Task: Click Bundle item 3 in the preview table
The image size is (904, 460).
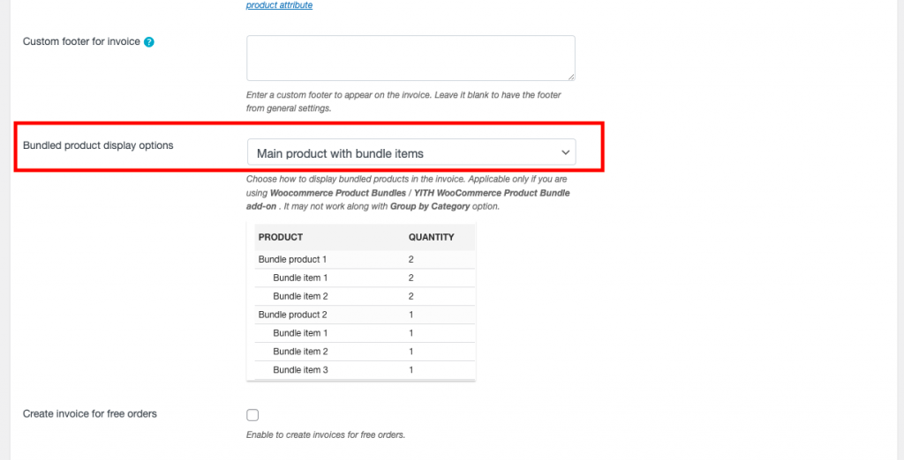Action: pos(300,369)
